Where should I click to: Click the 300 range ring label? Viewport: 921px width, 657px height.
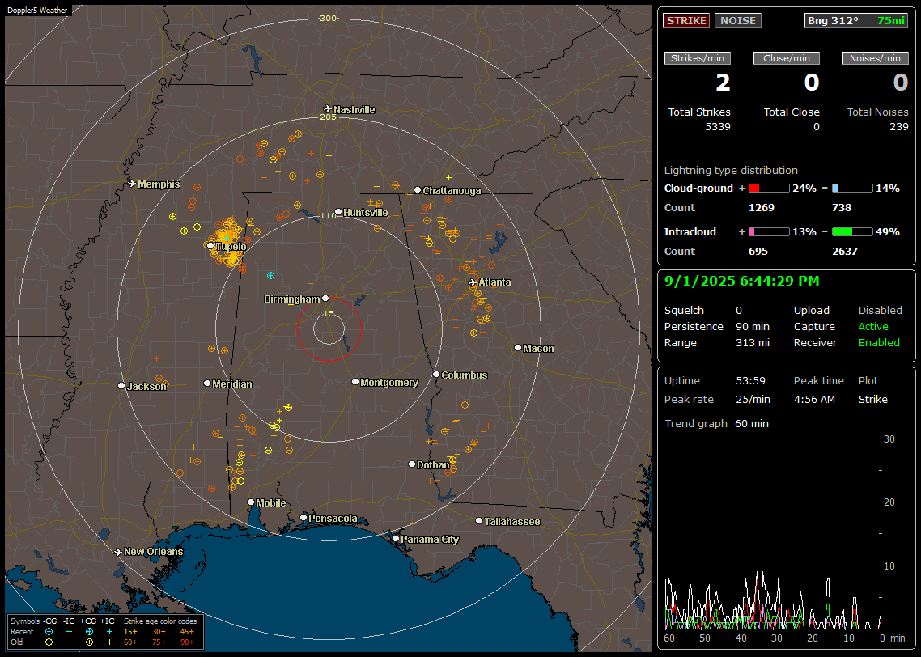(x=328, y=18)
